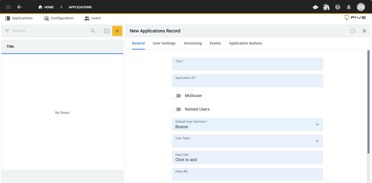This screenshot has height=183, width=372.
Task: Switch to the Versioning tab
Action: pyautogui.click(x=193, y=43)
